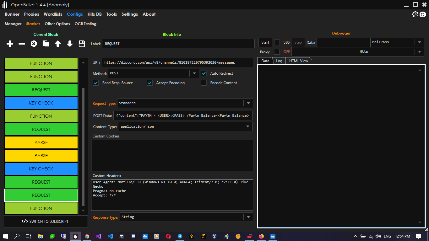Click into the URL input field
This screenshot has height=241, width=429.
[x=177, y=62]
